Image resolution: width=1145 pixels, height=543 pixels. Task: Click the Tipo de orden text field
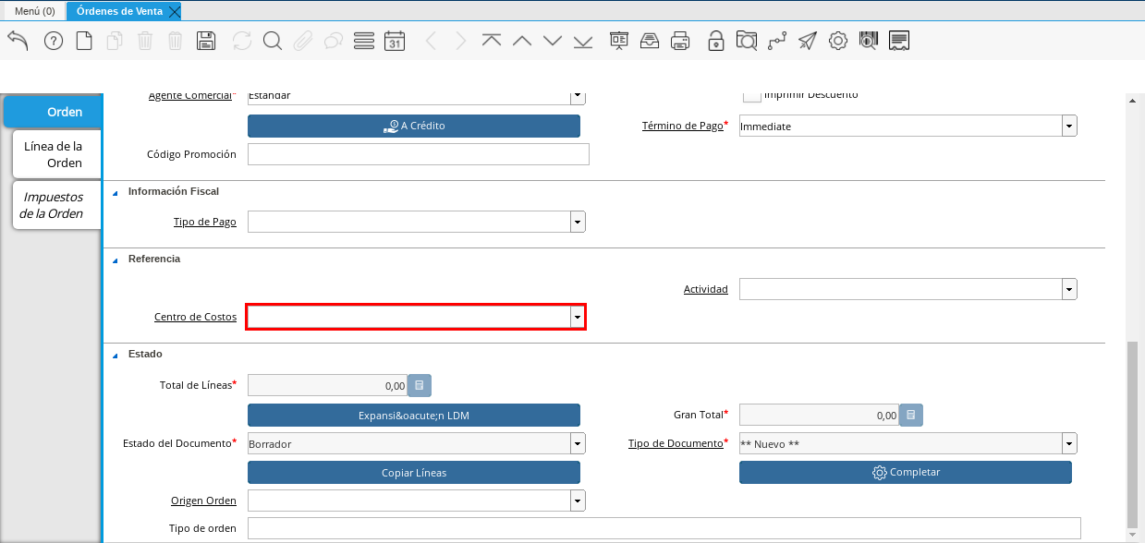pyautogui.click(x=664, y=528)
